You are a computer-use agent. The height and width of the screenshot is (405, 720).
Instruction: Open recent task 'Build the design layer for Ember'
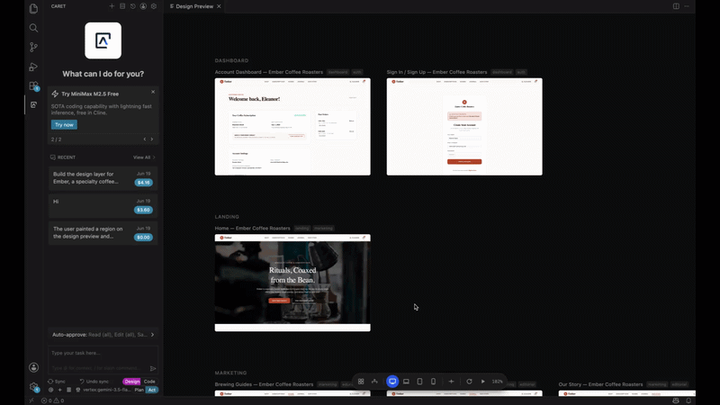pos(103,178)
